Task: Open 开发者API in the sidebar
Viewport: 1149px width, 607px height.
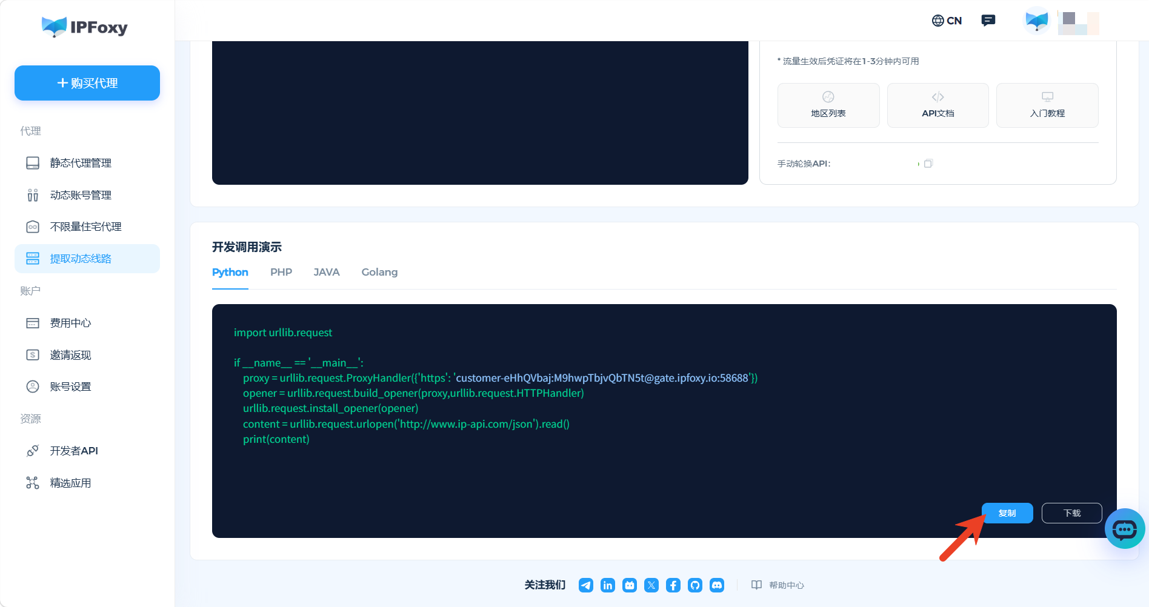Action: click(x=87, y=451)
